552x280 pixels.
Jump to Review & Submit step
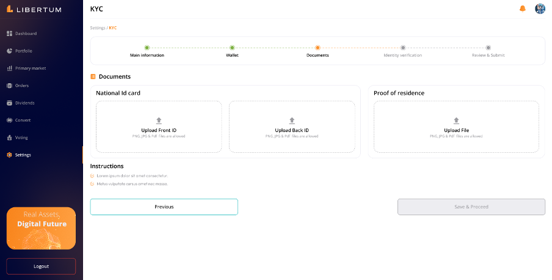(488, 48)
